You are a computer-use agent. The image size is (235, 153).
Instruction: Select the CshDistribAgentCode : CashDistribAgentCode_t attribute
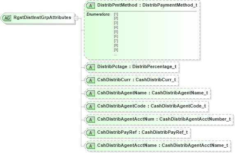(x=146, y=107)
